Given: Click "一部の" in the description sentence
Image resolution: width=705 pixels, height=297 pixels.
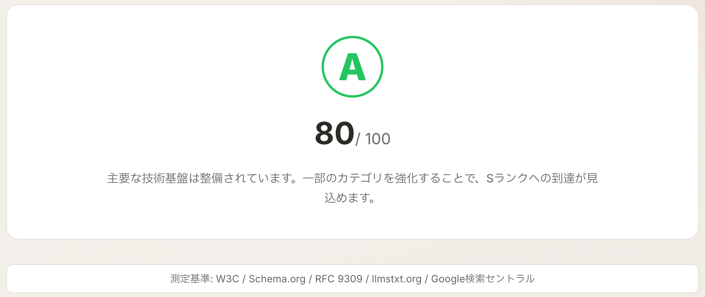Looking at the screenshot, I should 320,178.
